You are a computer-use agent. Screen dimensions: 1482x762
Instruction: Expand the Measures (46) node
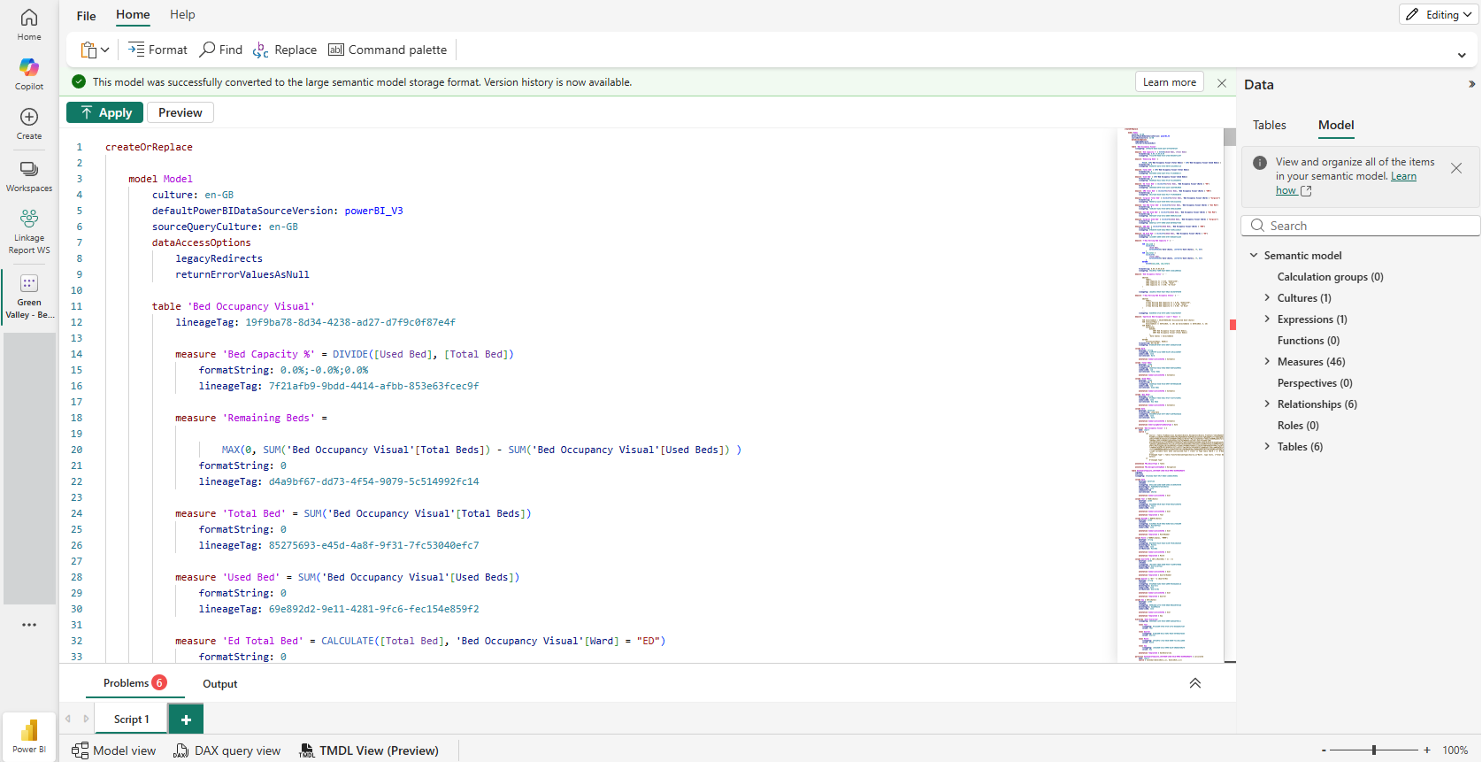point(1267,362)
